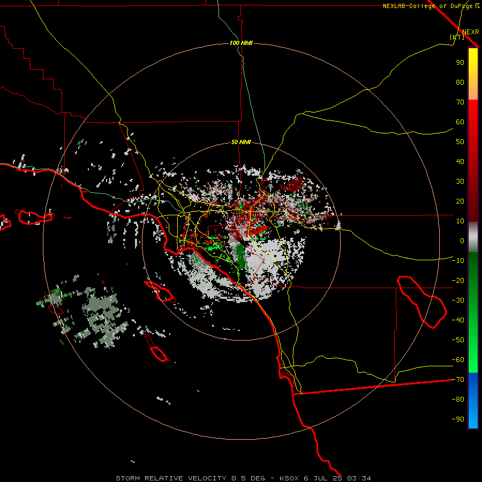This screenshot has width=482, height=482.
Task: Pick the bright green segment near -60
Action: [473, 360]
